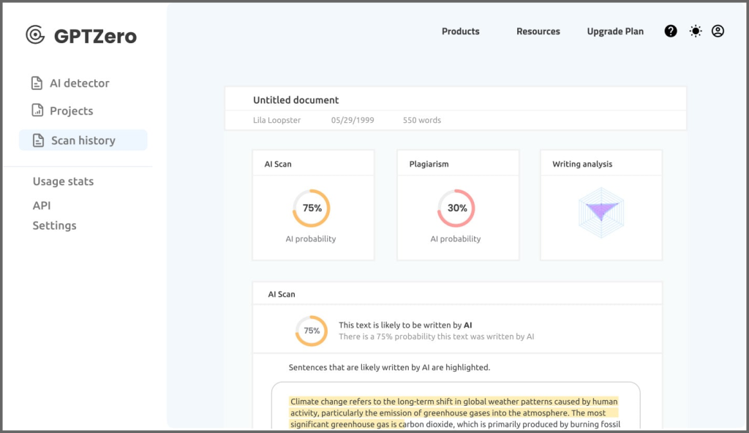Click the AI Scan card header

313,163
